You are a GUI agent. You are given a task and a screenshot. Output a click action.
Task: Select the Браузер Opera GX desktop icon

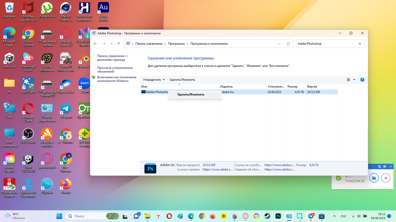pyautogui.click(x=66, y=37)
